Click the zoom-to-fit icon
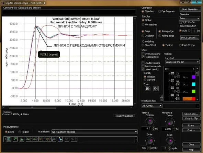Screen dimensions: 203x153 point(156,89)
